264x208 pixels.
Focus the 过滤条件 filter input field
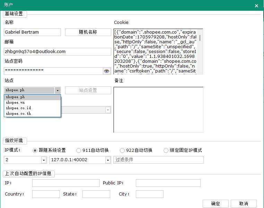point(158,160)
